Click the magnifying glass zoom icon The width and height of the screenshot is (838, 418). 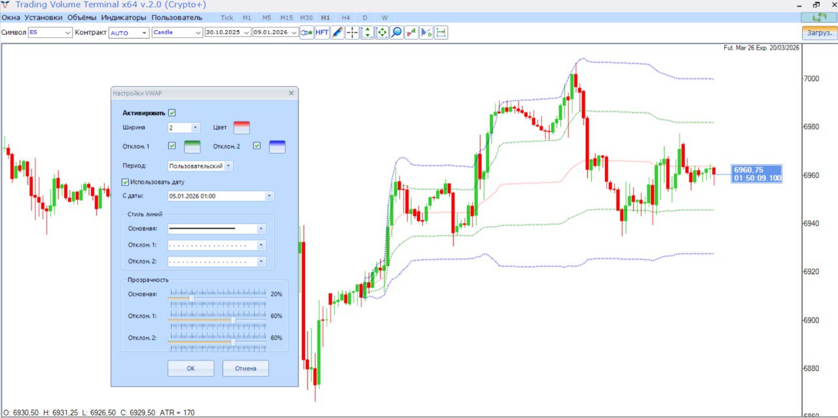(396, 33)
